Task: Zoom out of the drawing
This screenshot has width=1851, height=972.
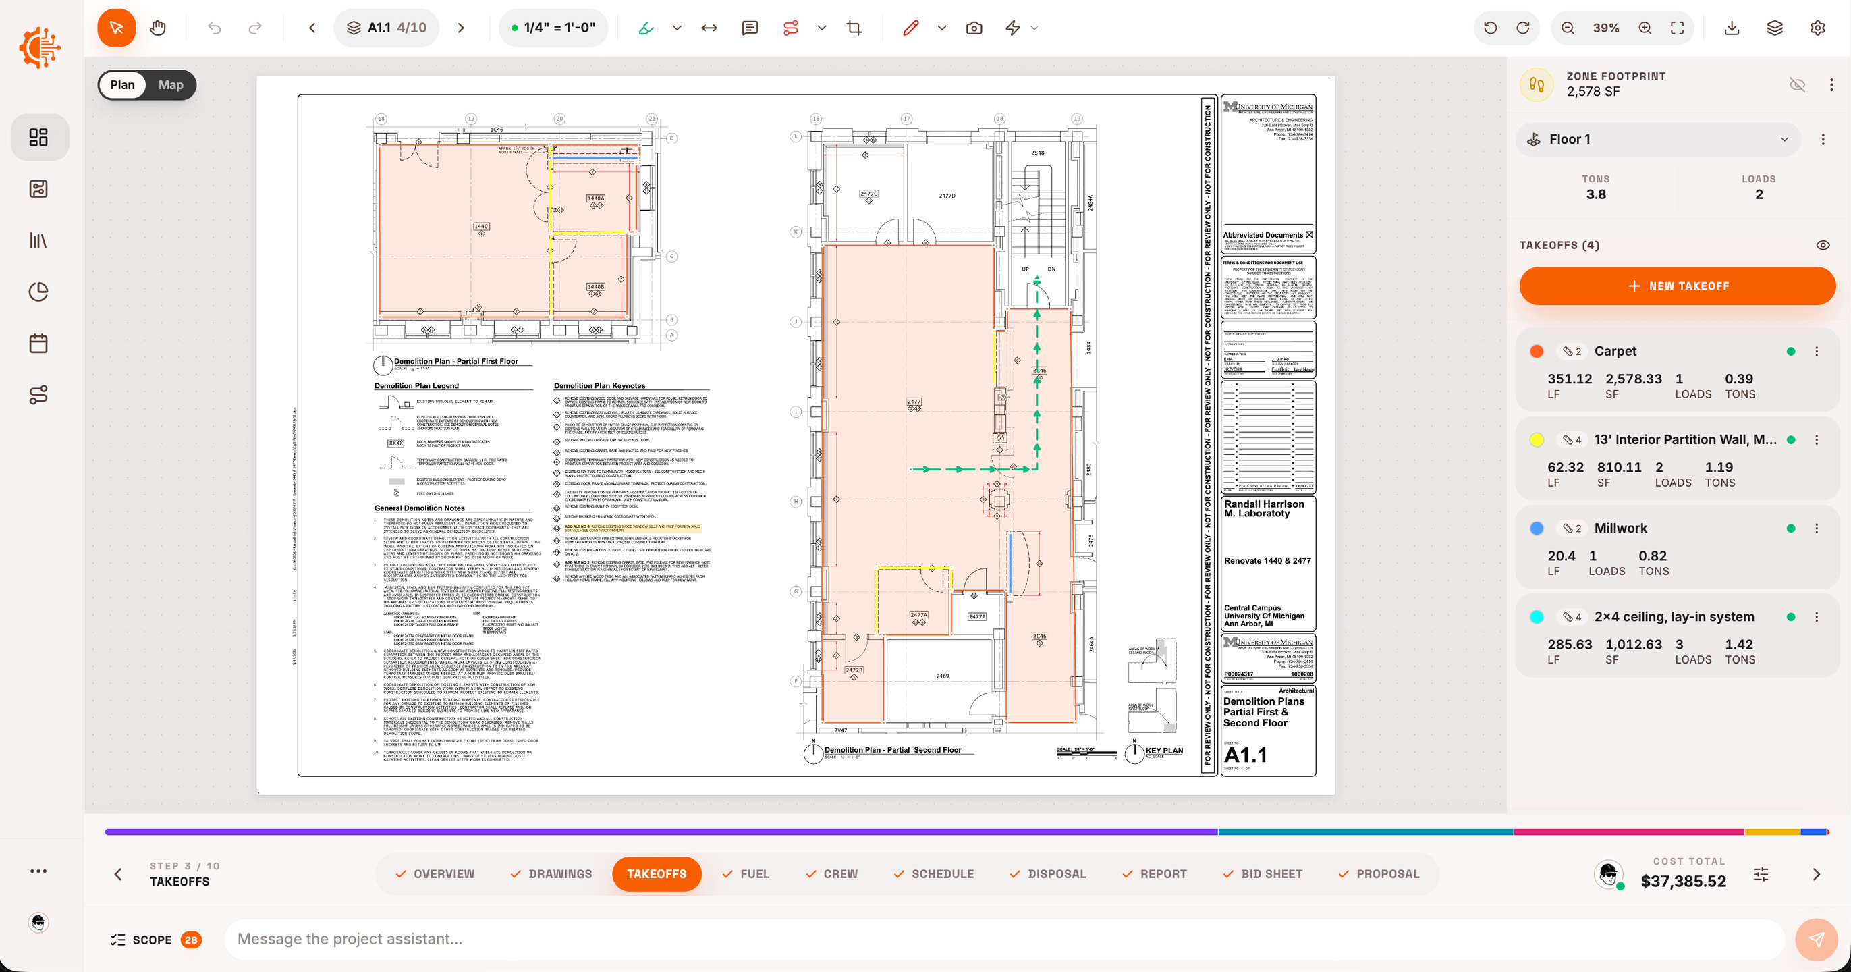Action: [1568, 28]
